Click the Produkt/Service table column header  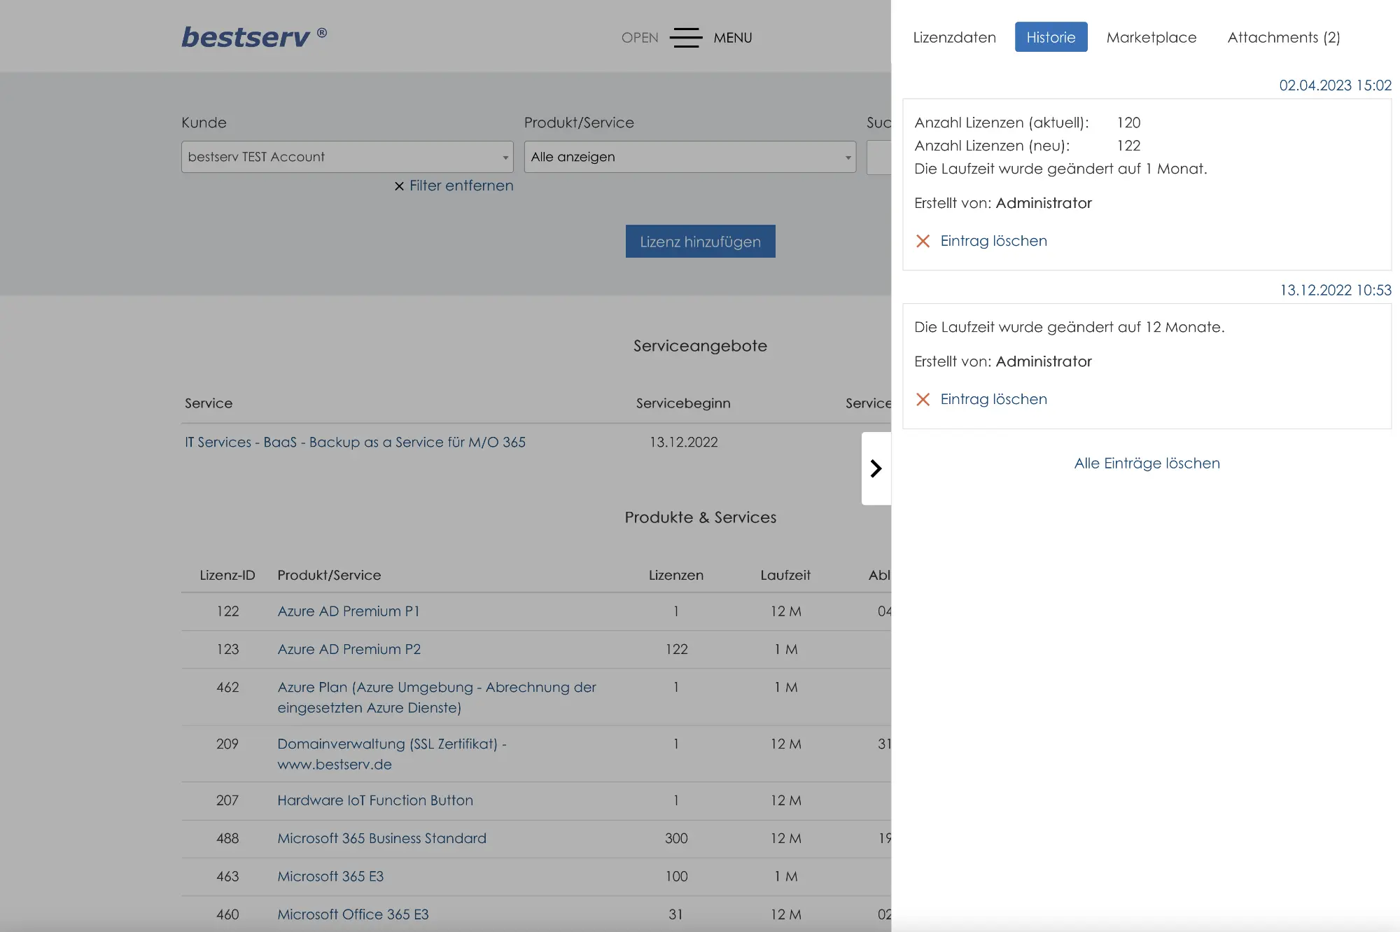pyautogui.click(x=329, y=575)
